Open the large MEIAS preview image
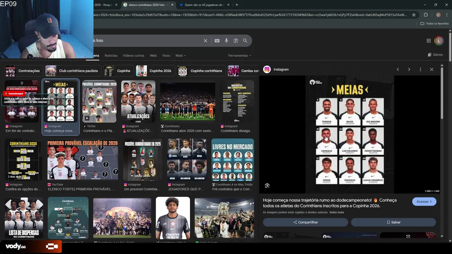This screenshot has height=254, width=452. (x=350, y=134)
